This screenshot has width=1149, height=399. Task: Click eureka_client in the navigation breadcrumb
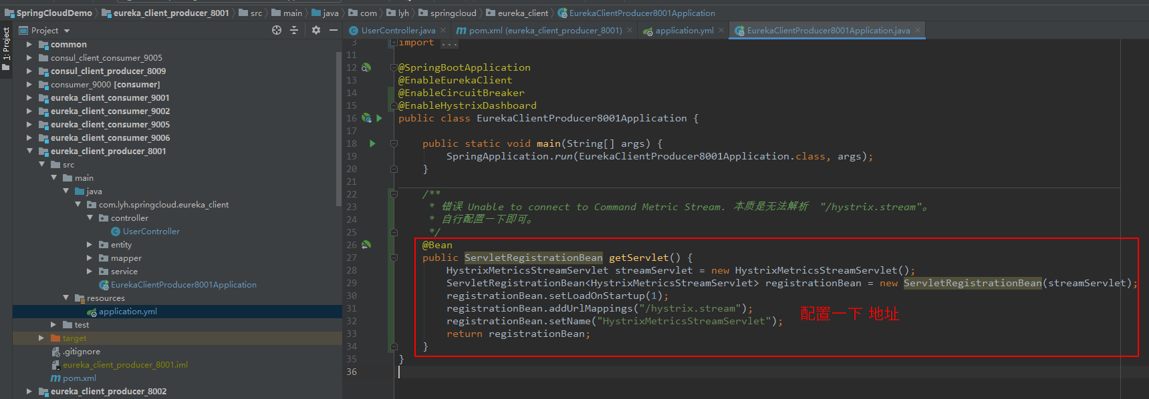click(517, 13)
